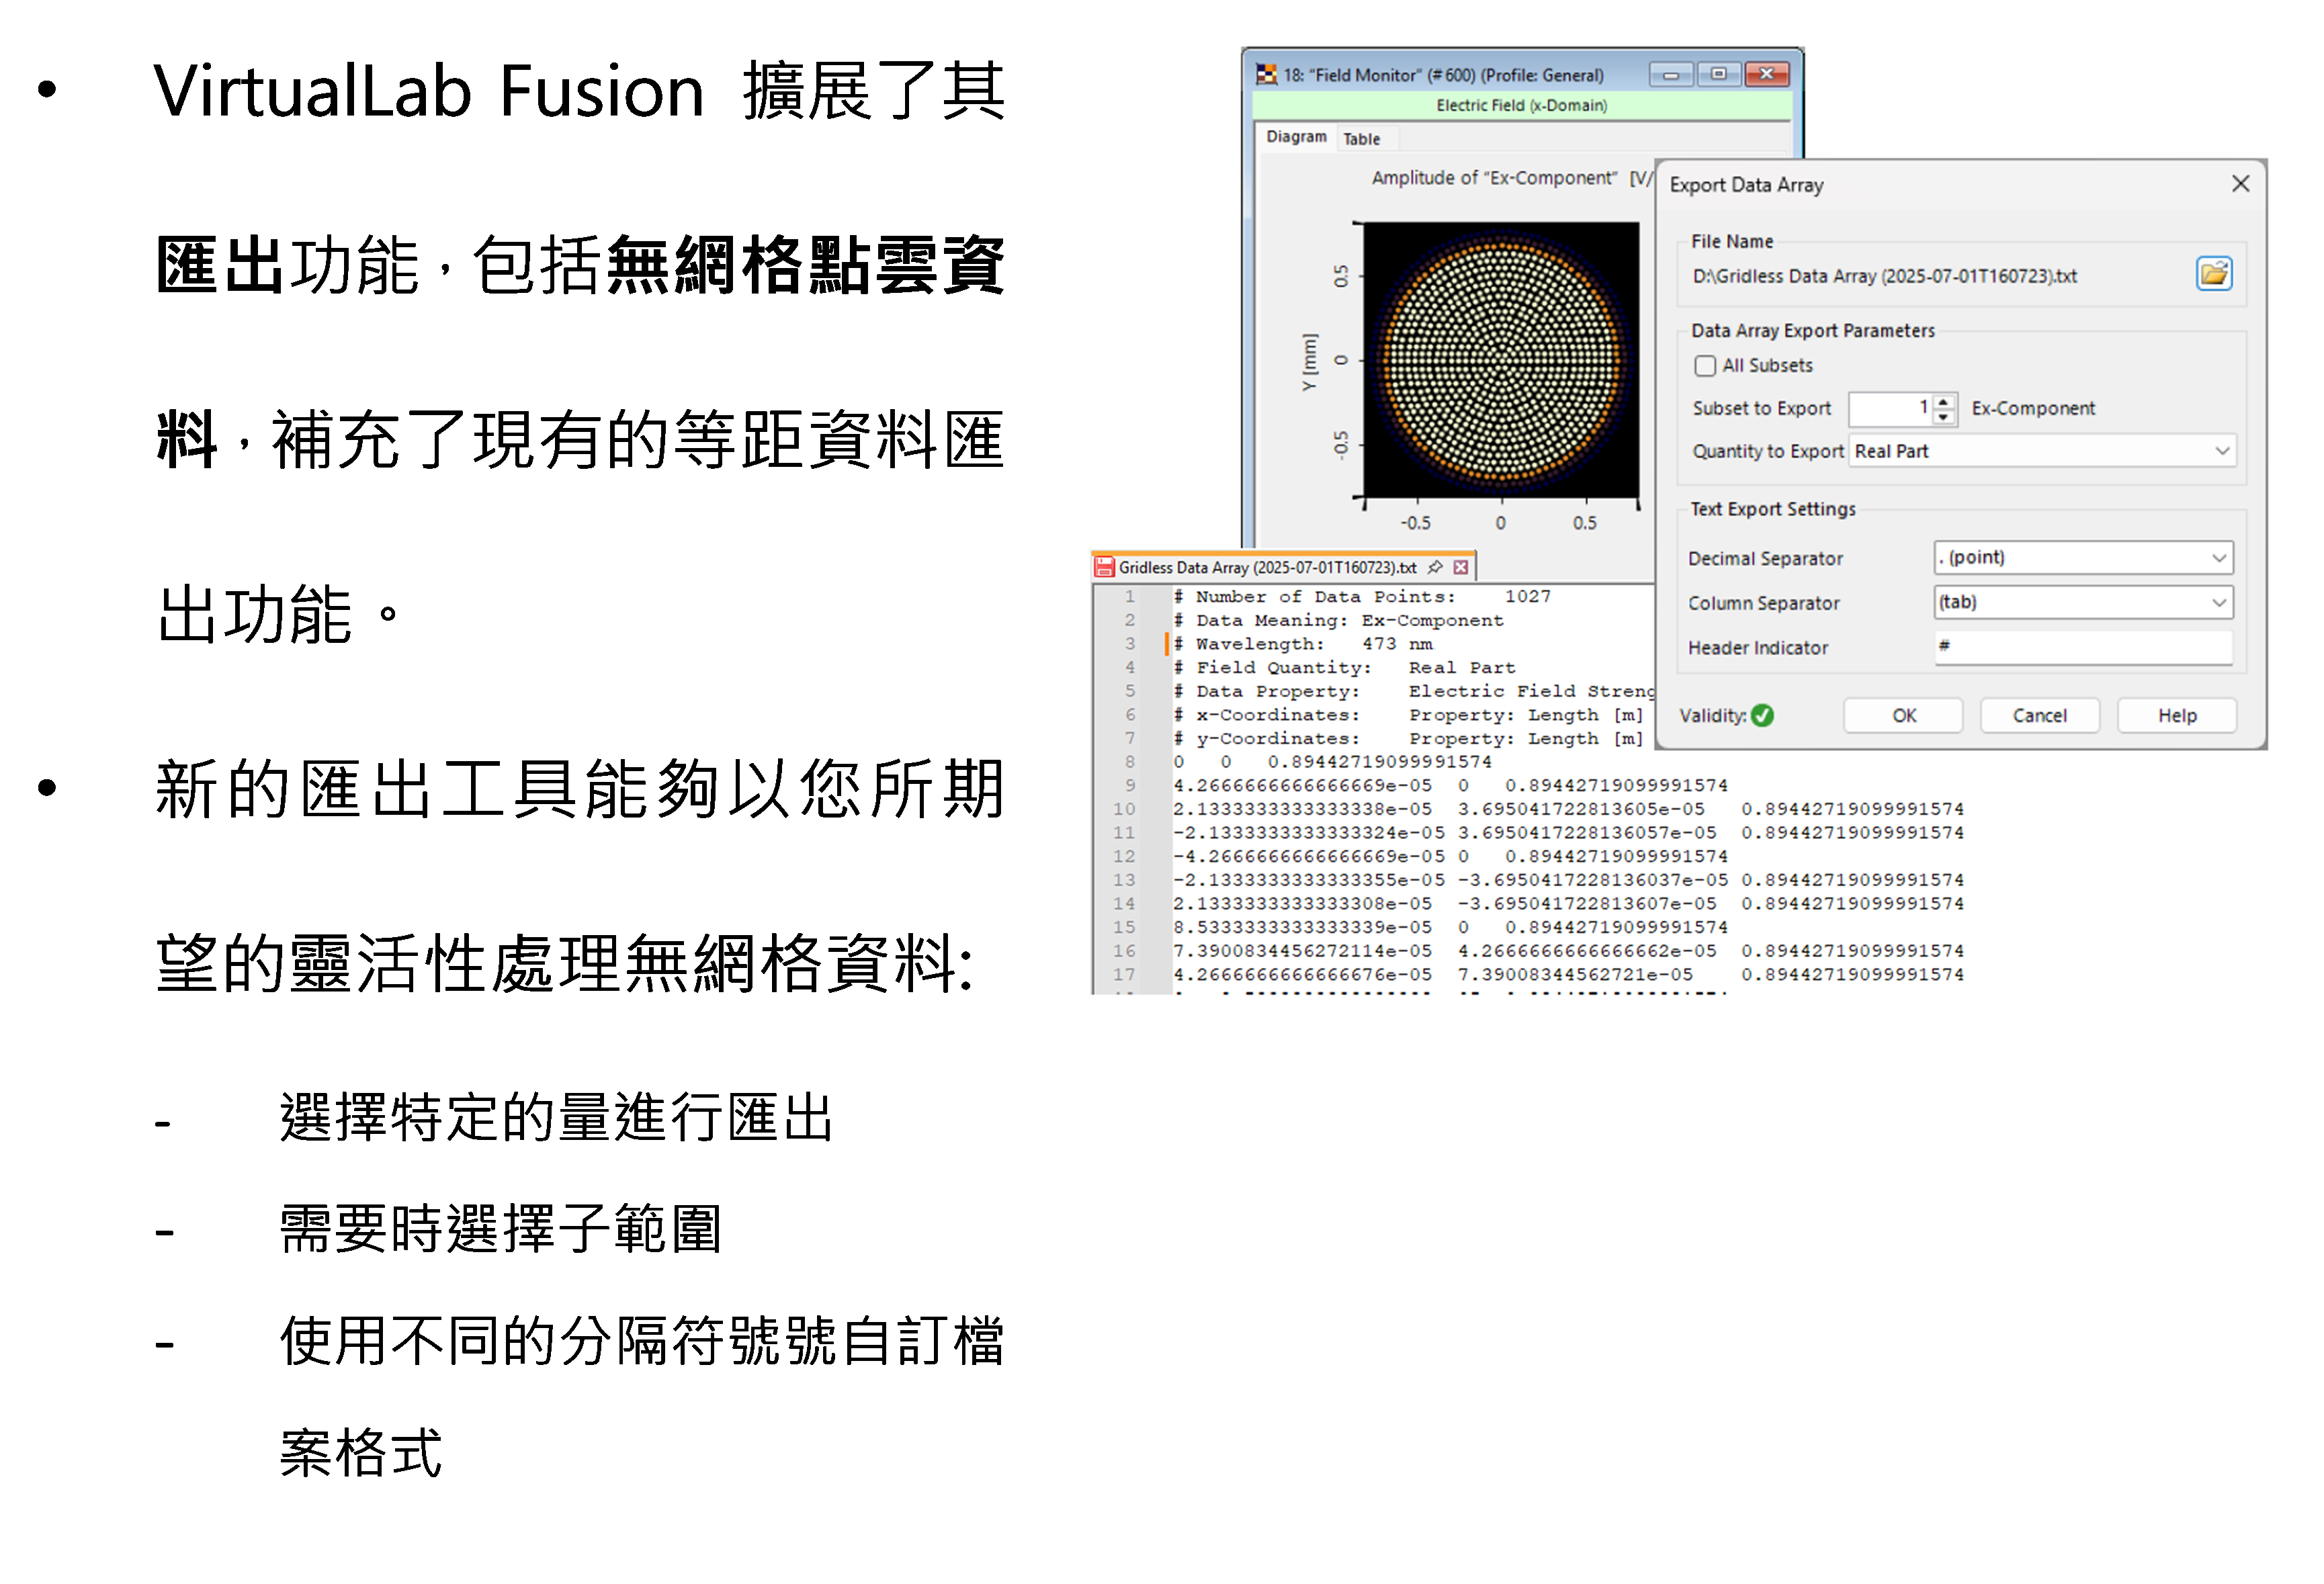Click the Cancel button
2324x1584 pixels.
tap(2039, 715)
